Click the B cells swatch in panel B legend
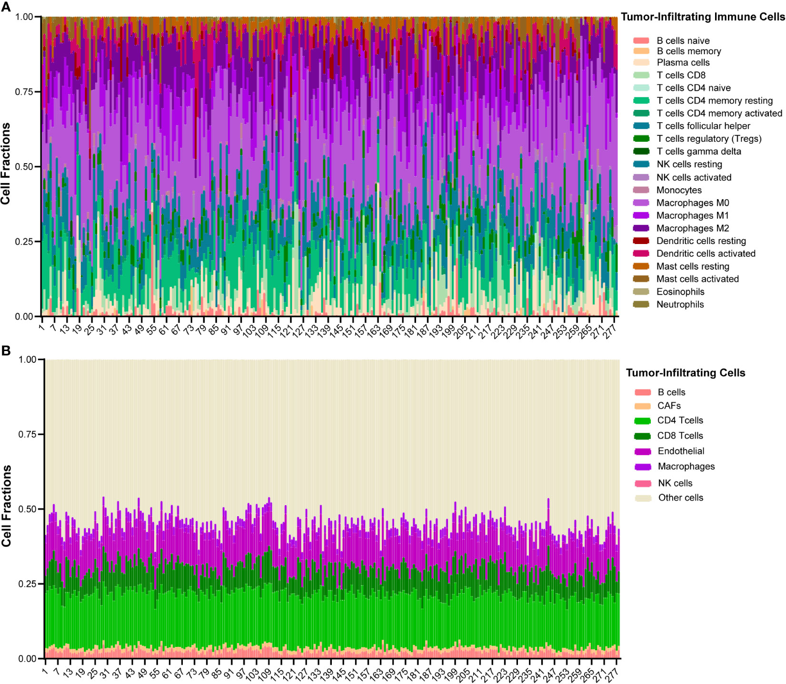The height and width of the screenshot is (684, 786). (643, 392)
